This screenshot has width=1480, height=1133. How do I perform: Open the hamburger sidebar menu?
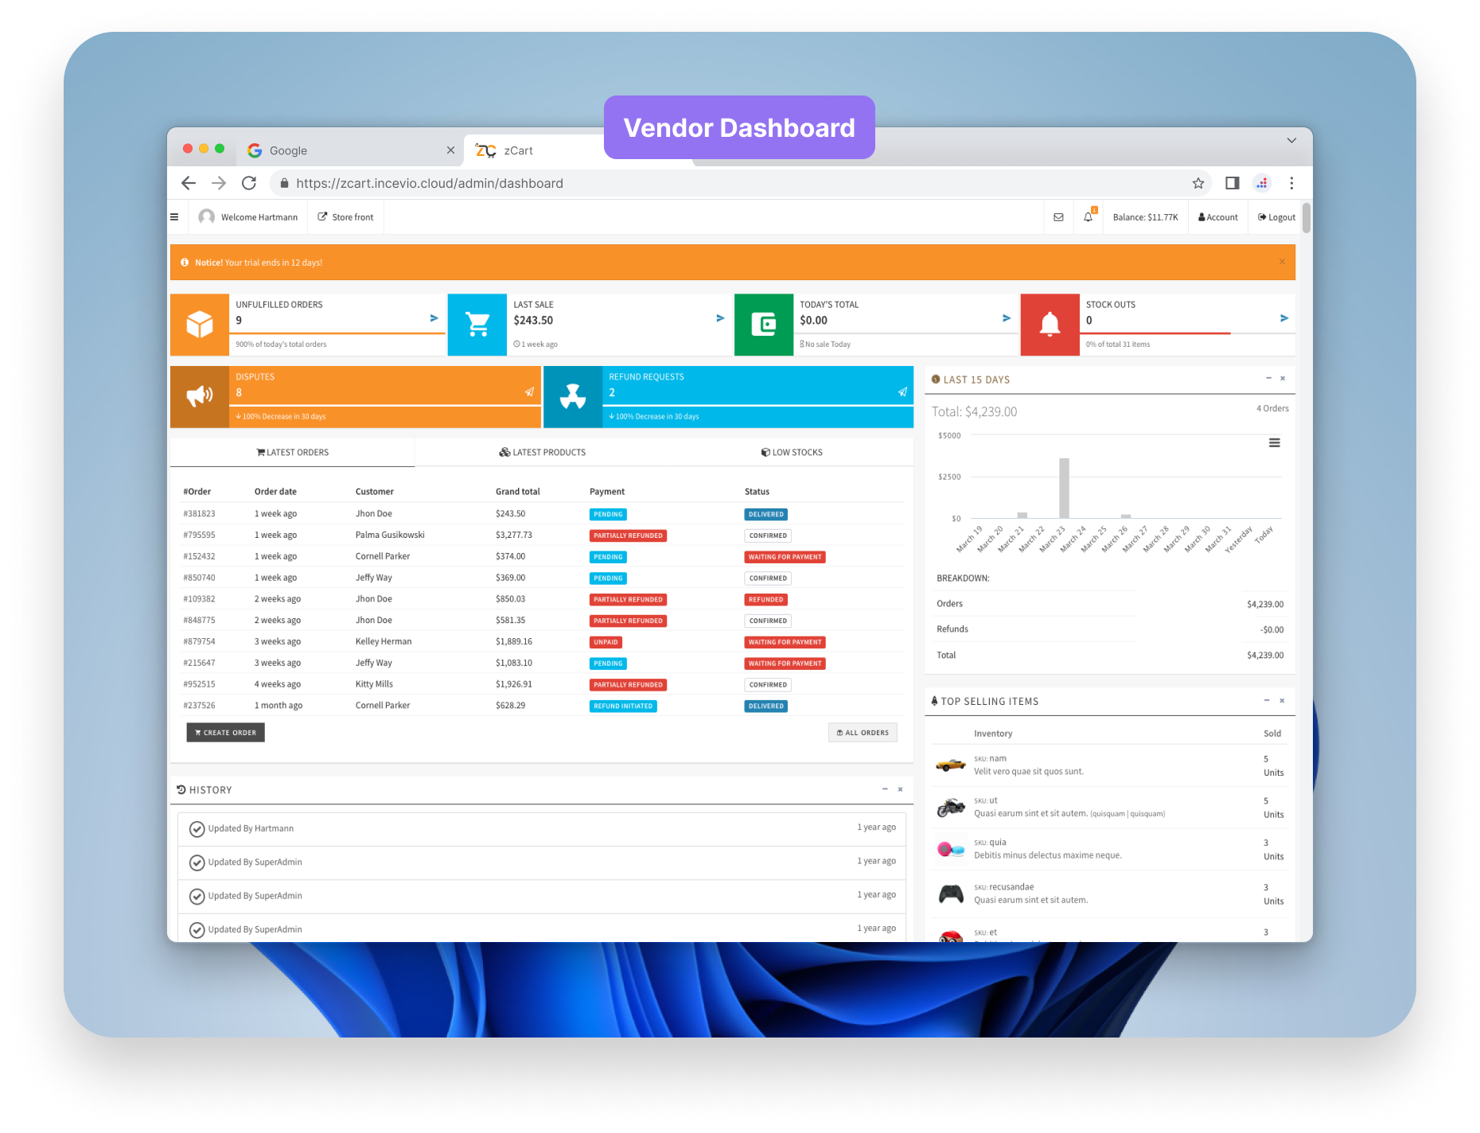click(x=174, y=217)
